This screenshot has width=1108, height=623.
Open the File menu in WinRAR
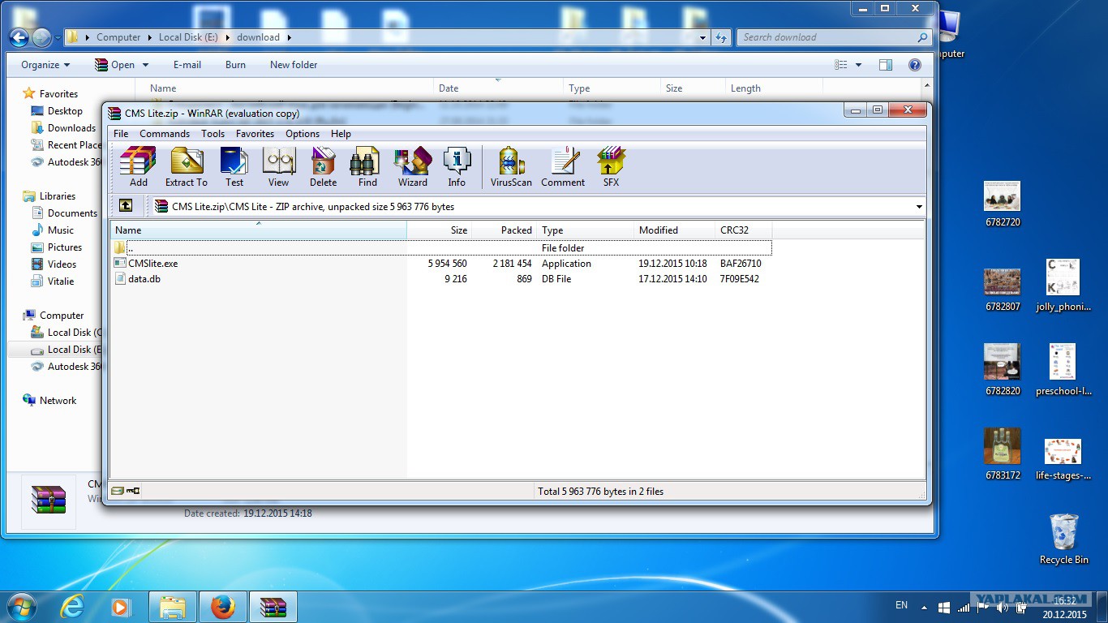[121, 134]
